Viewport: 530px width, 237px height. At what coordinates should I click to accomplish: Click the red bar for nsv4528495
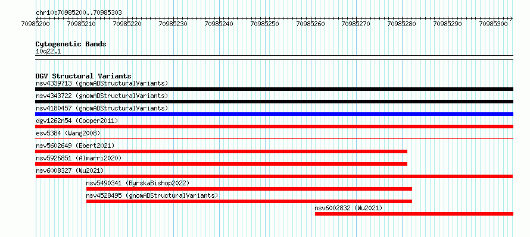(249, 201)
